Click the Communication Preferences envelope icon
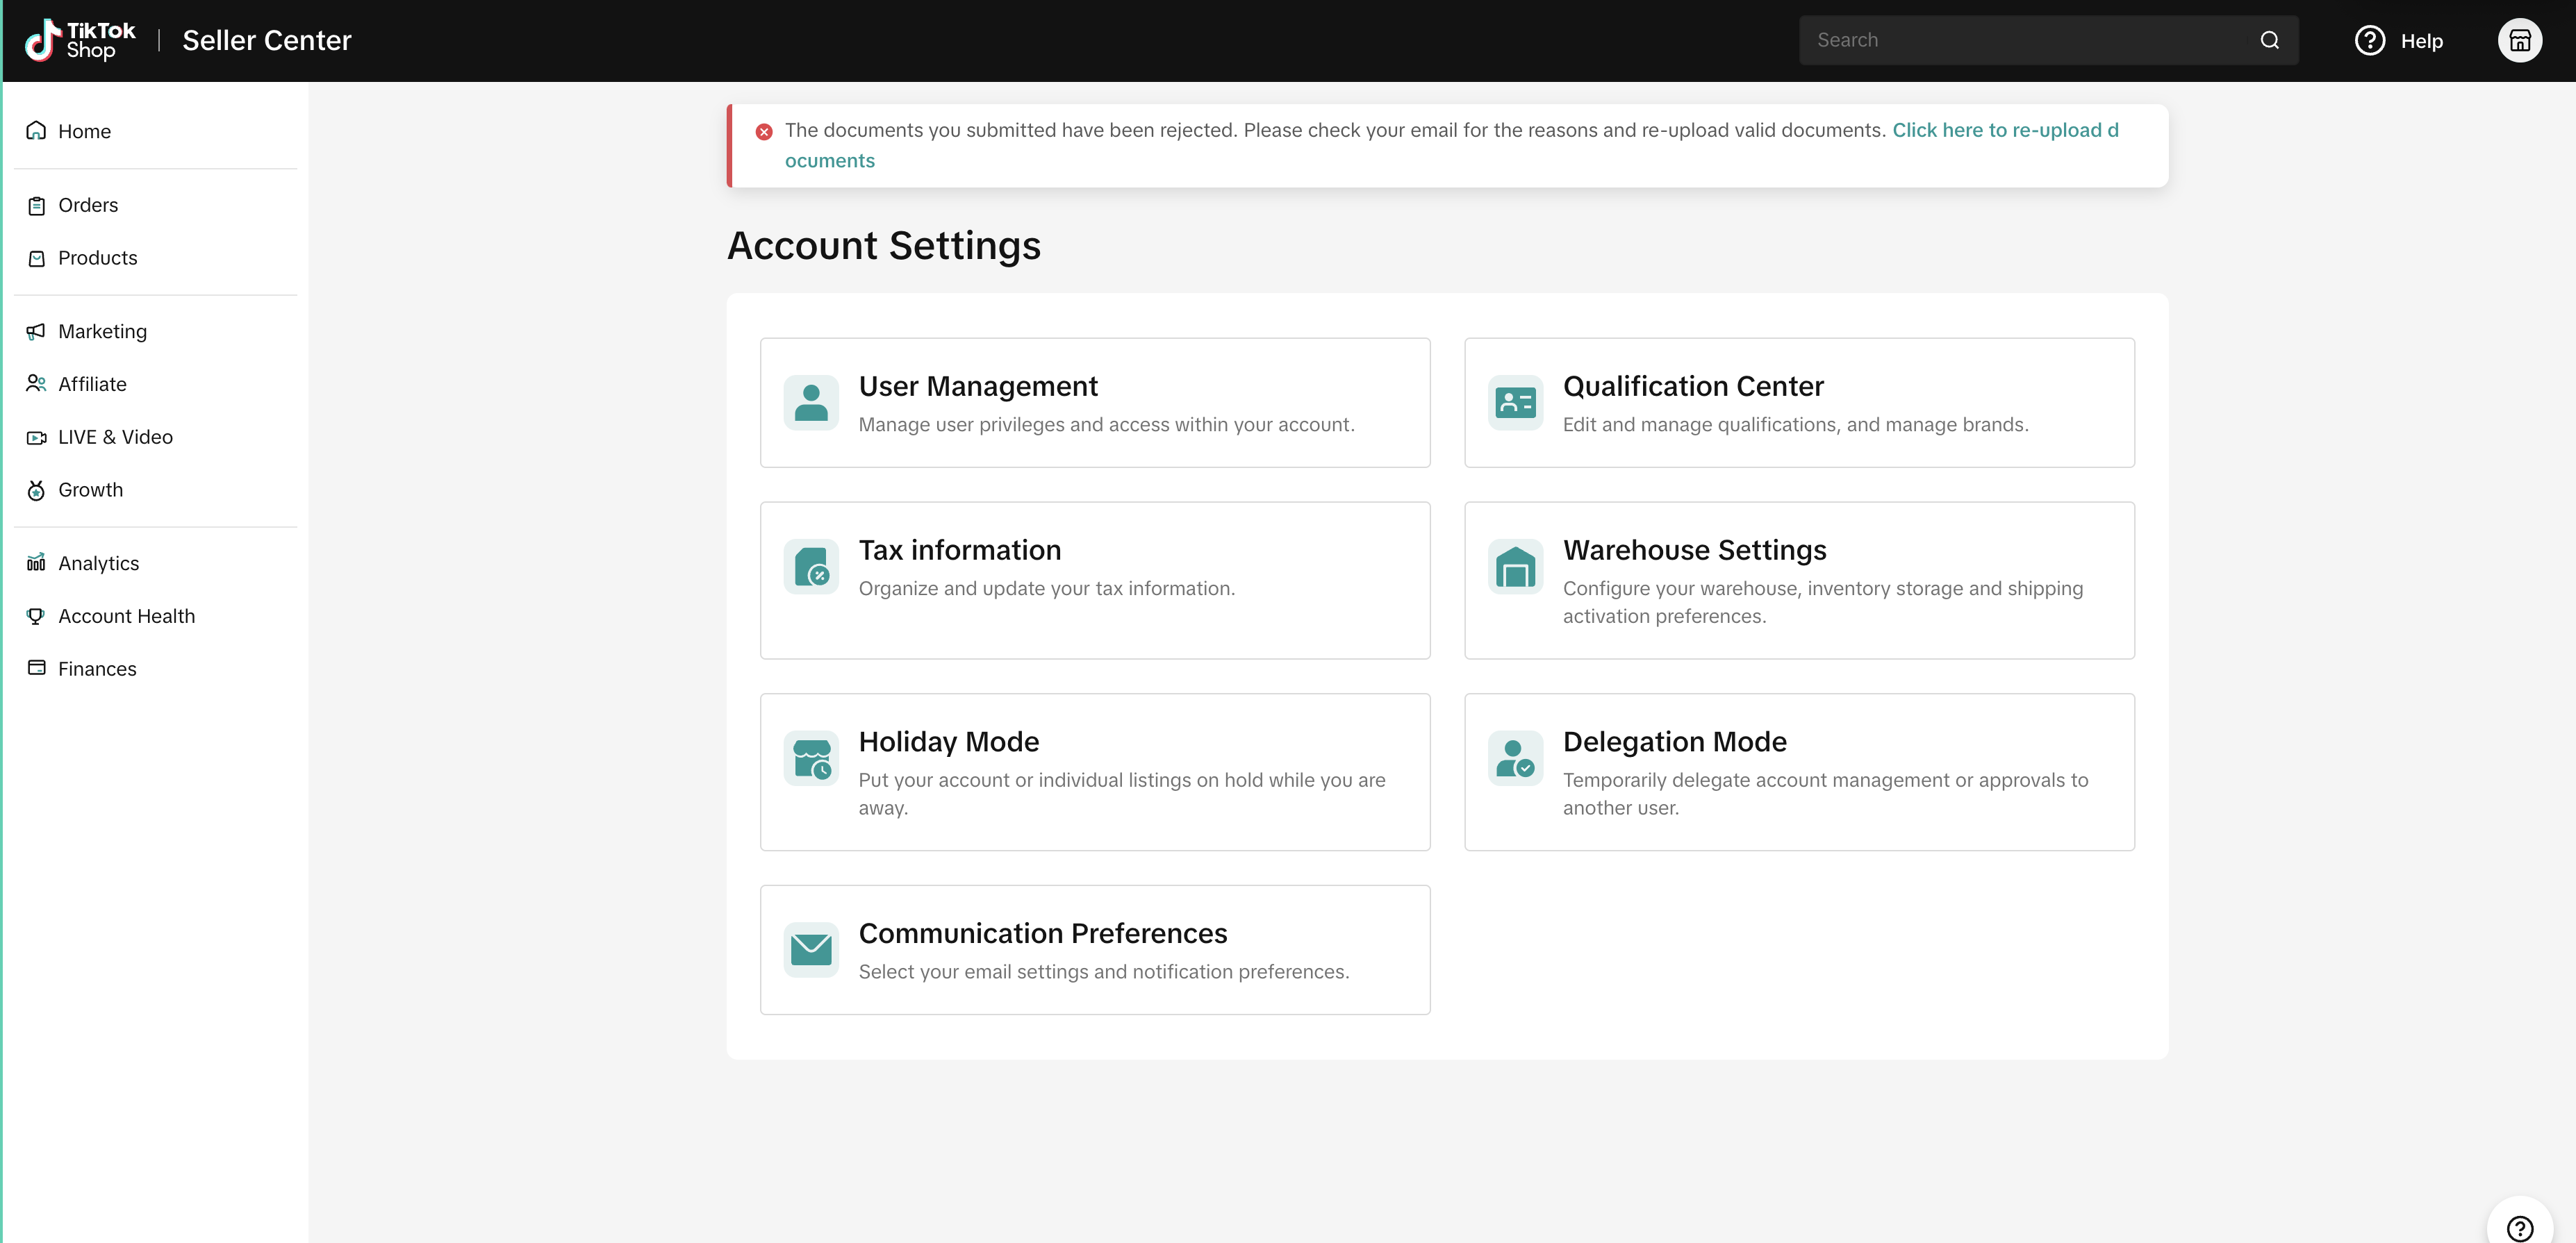This screenshot has width=2576, height=1243. tap(811, 949)
